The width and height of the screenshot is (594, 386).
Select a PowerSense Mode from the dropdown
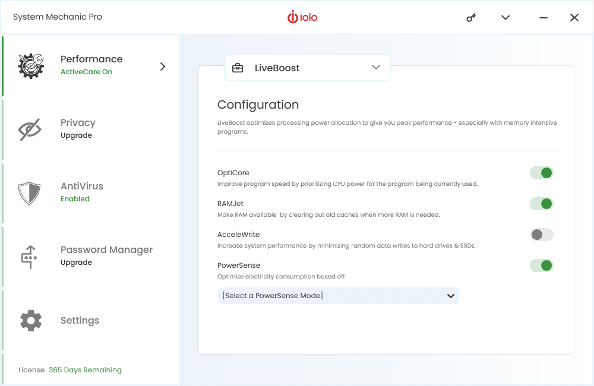(338, 295)
